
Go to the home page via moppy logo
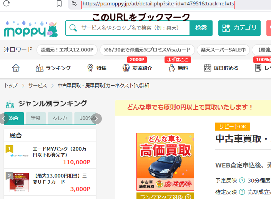point(31,29)
